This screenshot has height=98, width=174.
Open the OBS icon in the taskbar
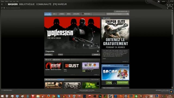click(95, 96)
